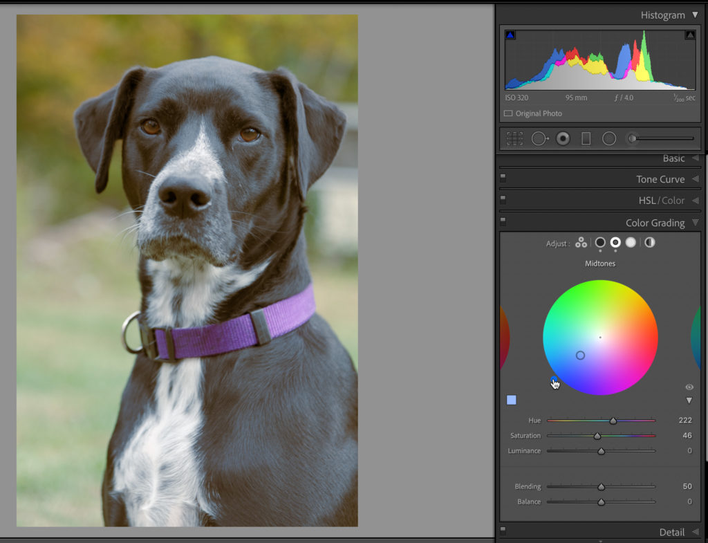Select the Radial Filter tool
The width and height of the screenshot is (708, 543).
609,138
